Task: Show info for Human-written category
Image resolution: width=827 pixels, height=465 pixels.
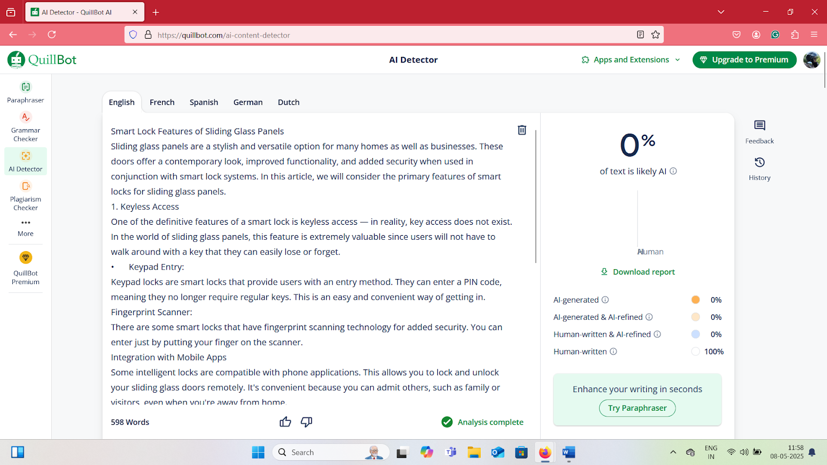Action: tap(614, 351)
